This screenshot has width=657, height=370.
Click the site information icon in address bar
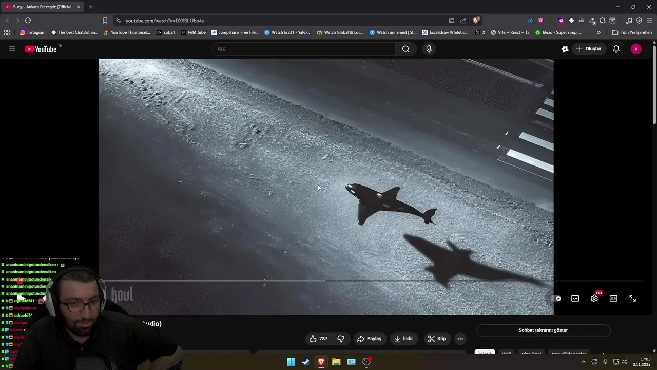[x=118, y=21]
